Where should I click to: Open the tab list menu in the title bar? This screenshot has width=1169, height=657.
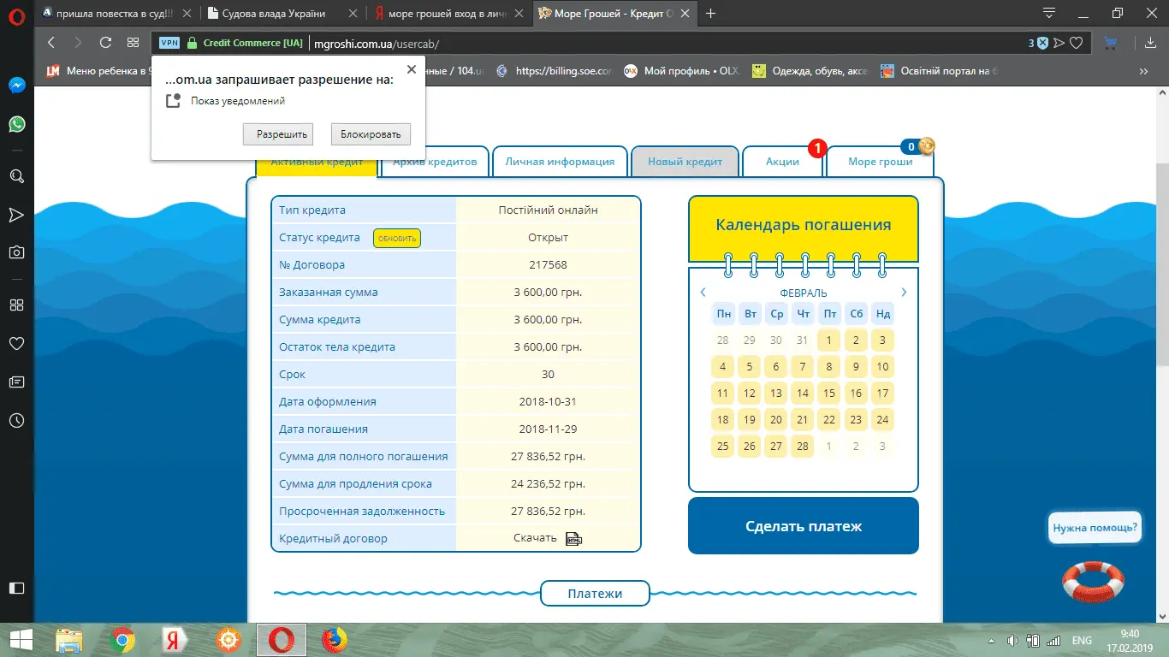(1049, 13)
